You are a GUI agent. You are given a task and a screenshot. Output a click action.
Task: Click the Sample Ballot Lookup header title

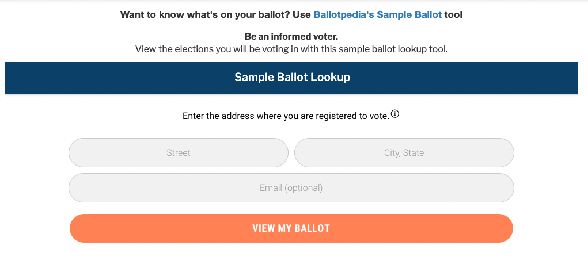[292, 77]
